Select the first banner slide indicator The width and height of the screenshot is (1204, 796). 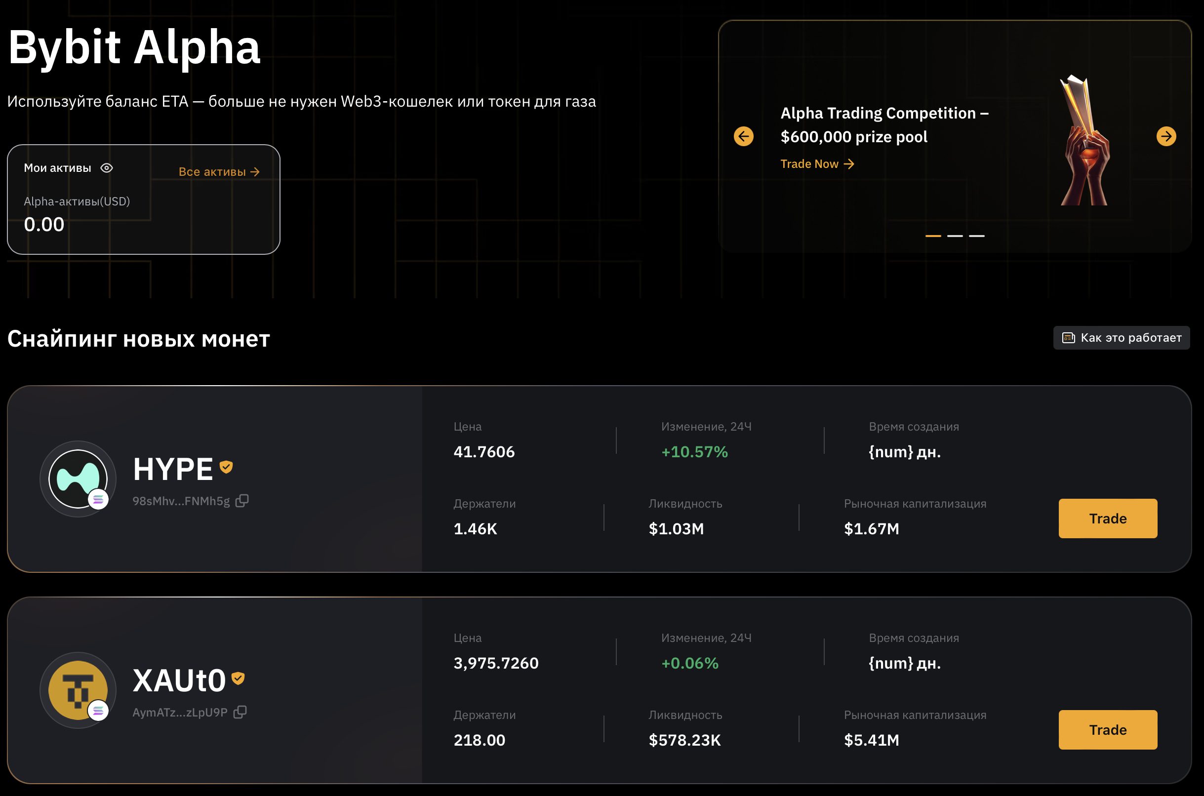pyautogui.click(x=933, y=236)
